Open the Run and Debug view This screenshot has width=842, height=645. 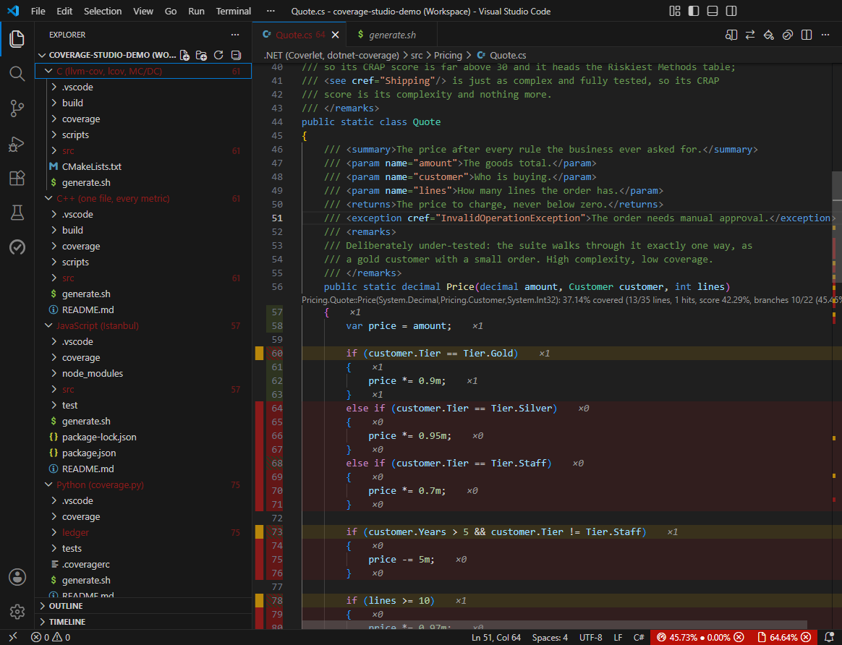click(17, 143)
